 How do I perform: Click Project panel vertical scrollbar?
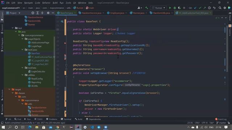point(54,61)
